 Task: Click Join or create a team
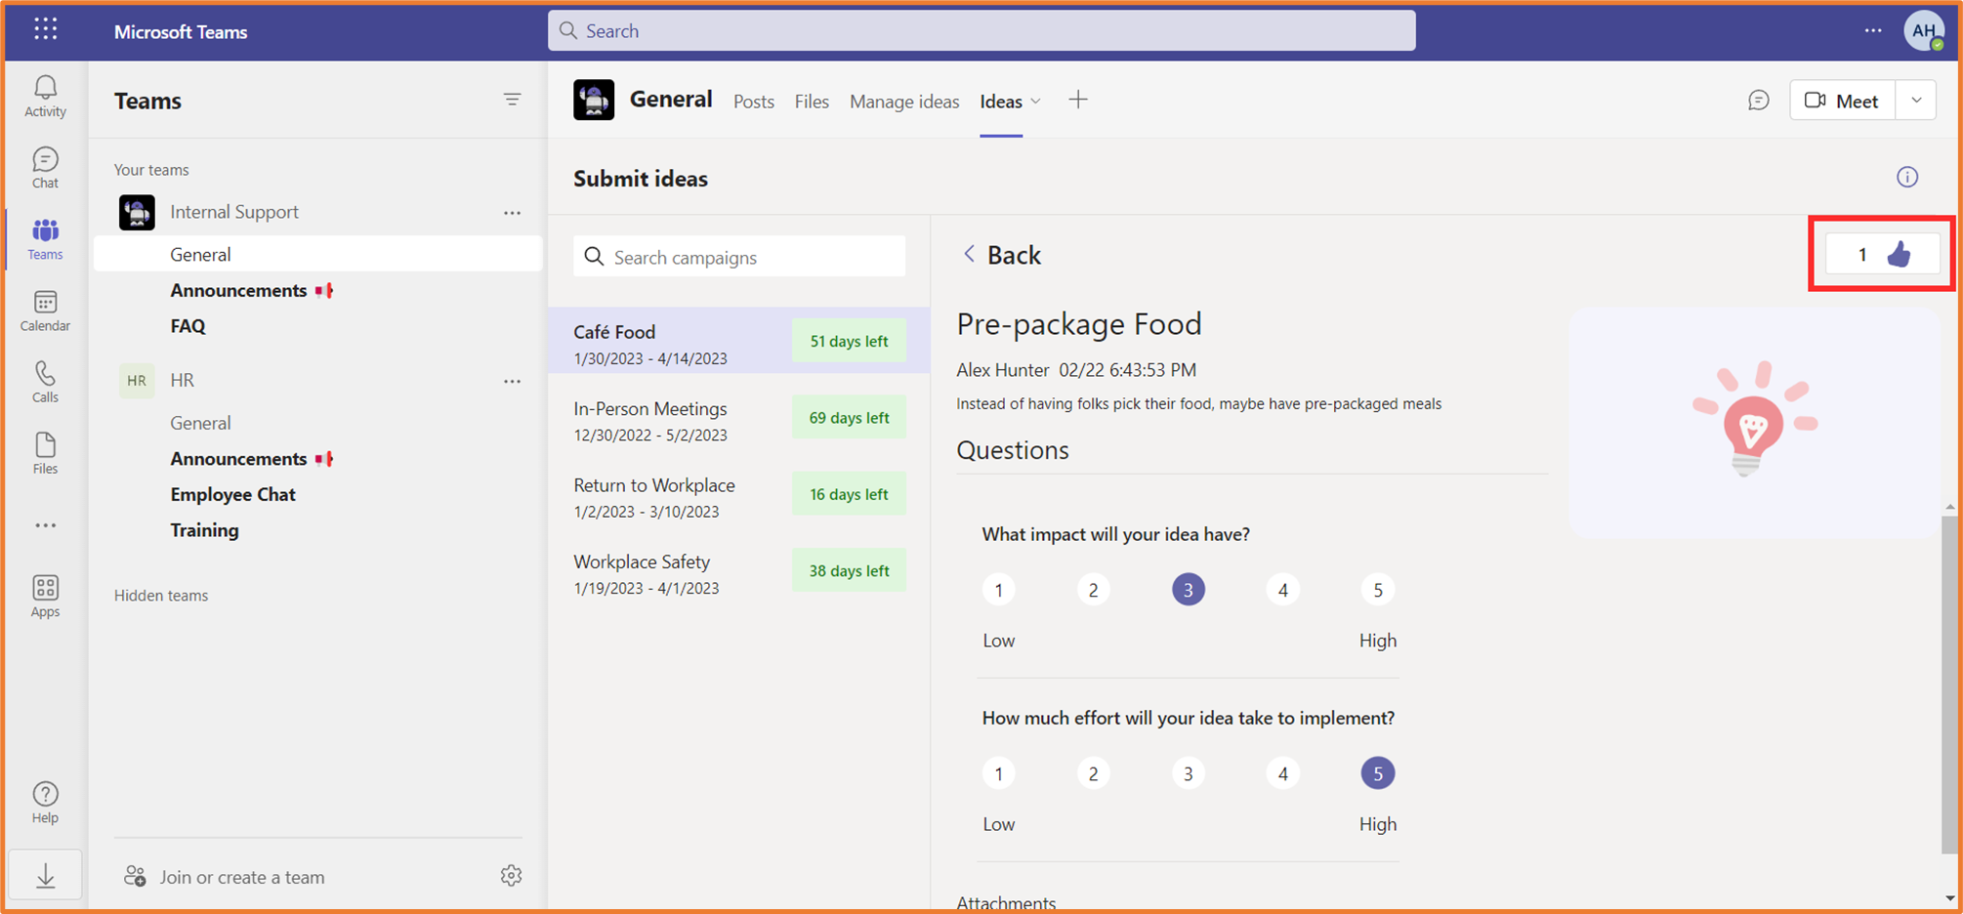tap(241, 876)
